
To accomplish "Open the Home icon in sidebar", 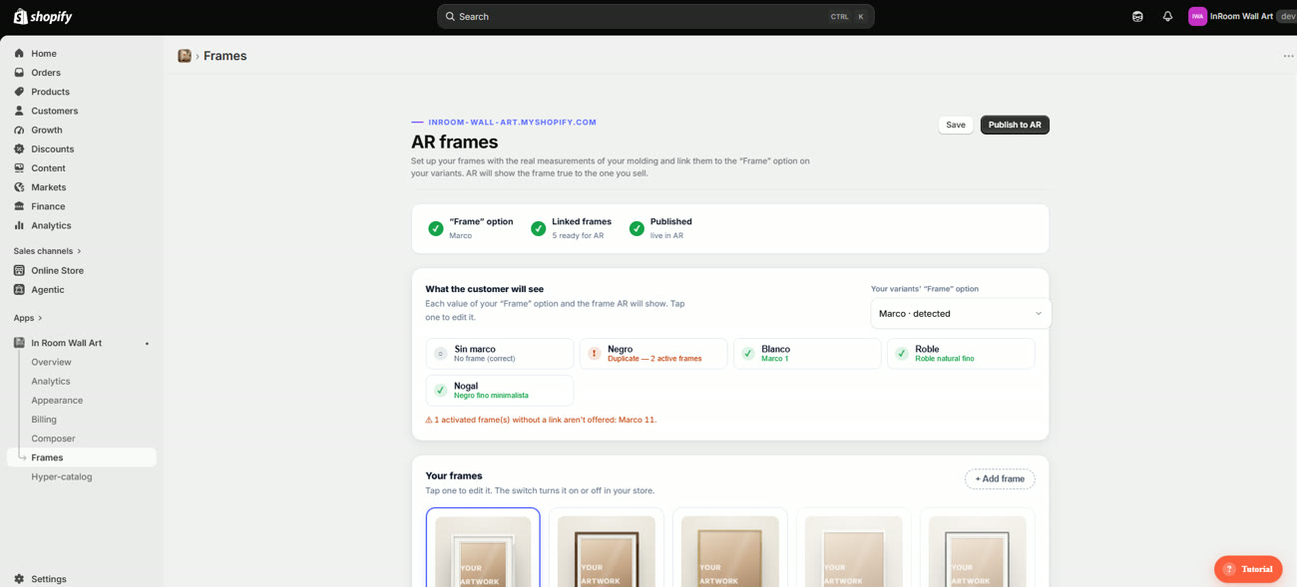I will pyautogui.click(x=19, y=54).
